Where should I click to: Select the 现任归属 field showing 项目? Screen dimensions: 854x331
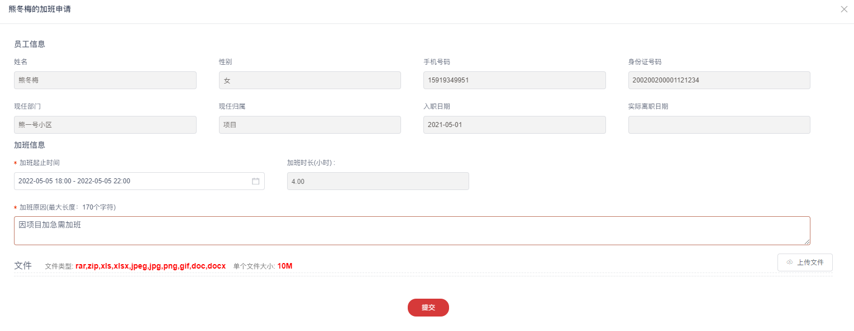tap(309, 125)
